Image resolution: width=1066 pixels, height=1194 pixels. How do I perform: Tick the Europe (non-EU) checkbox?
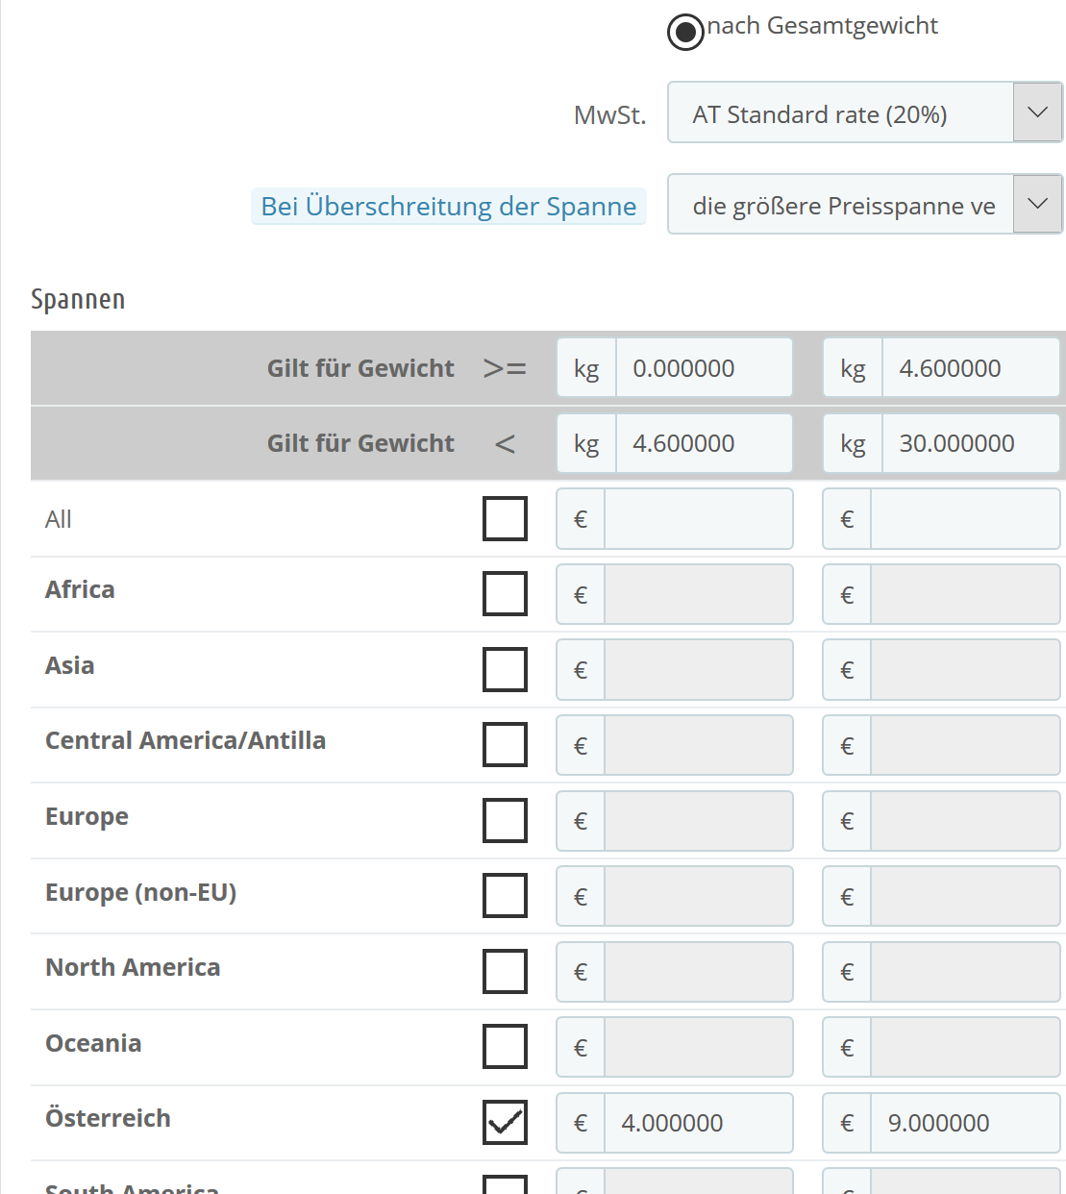[x=505, y=896]
